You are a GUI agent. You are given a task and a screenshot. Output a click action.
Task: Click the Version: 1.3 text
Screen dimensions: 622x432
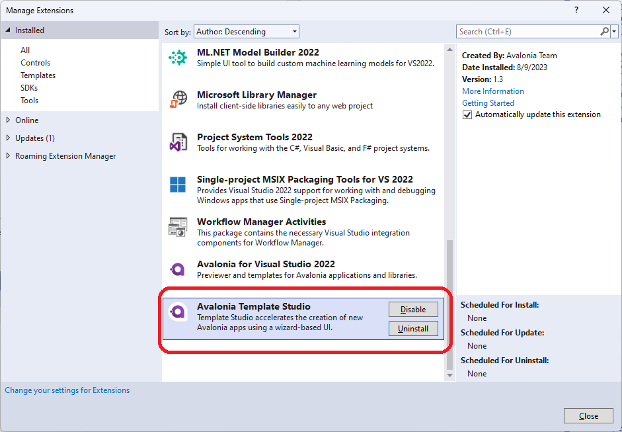[x=483, y=79]
